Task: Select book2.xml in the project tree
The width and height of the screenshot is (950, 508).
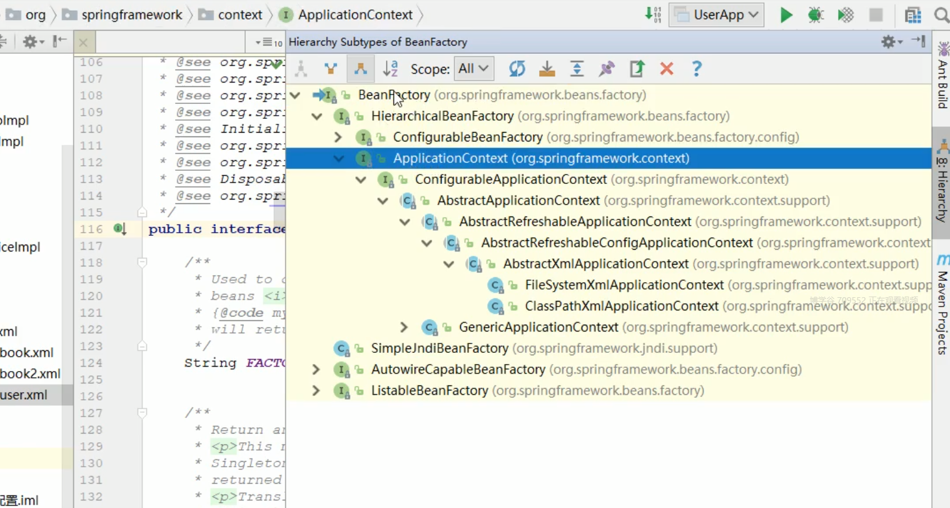Action: click(30, 373)
